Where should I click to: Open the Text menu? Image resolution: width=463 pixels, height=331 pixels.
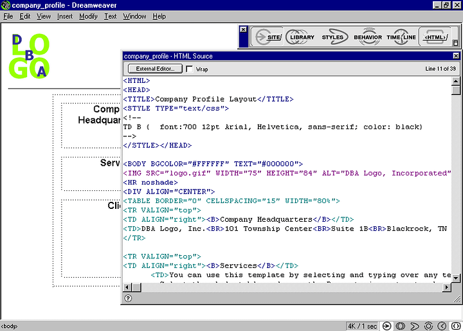click(x=111, y=16)
